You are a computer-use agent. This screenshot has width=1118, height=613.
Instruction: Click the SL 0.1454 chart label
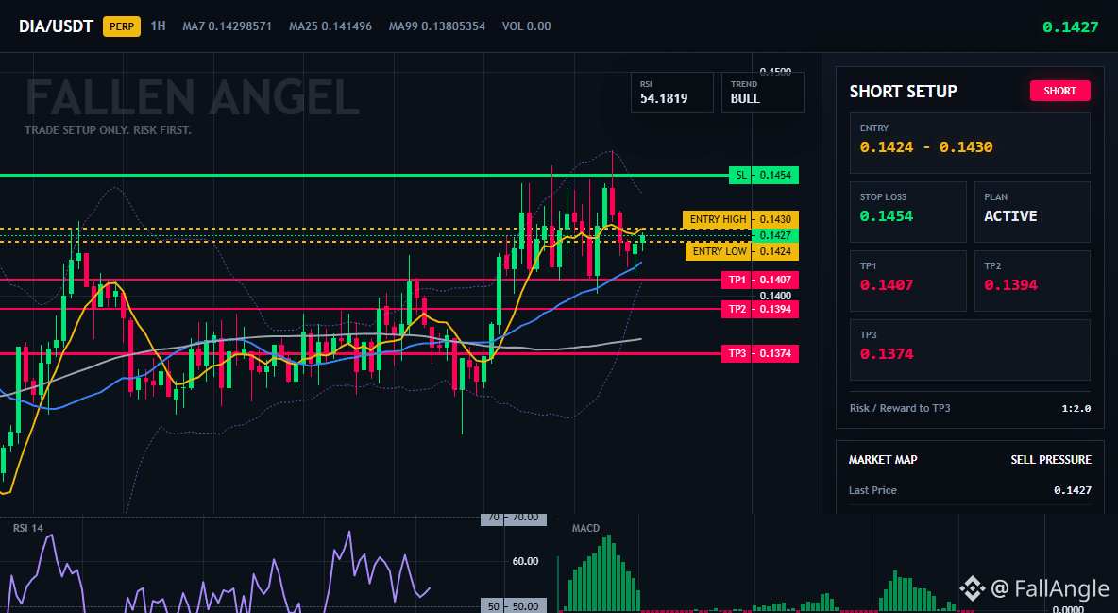click(764, 175)
